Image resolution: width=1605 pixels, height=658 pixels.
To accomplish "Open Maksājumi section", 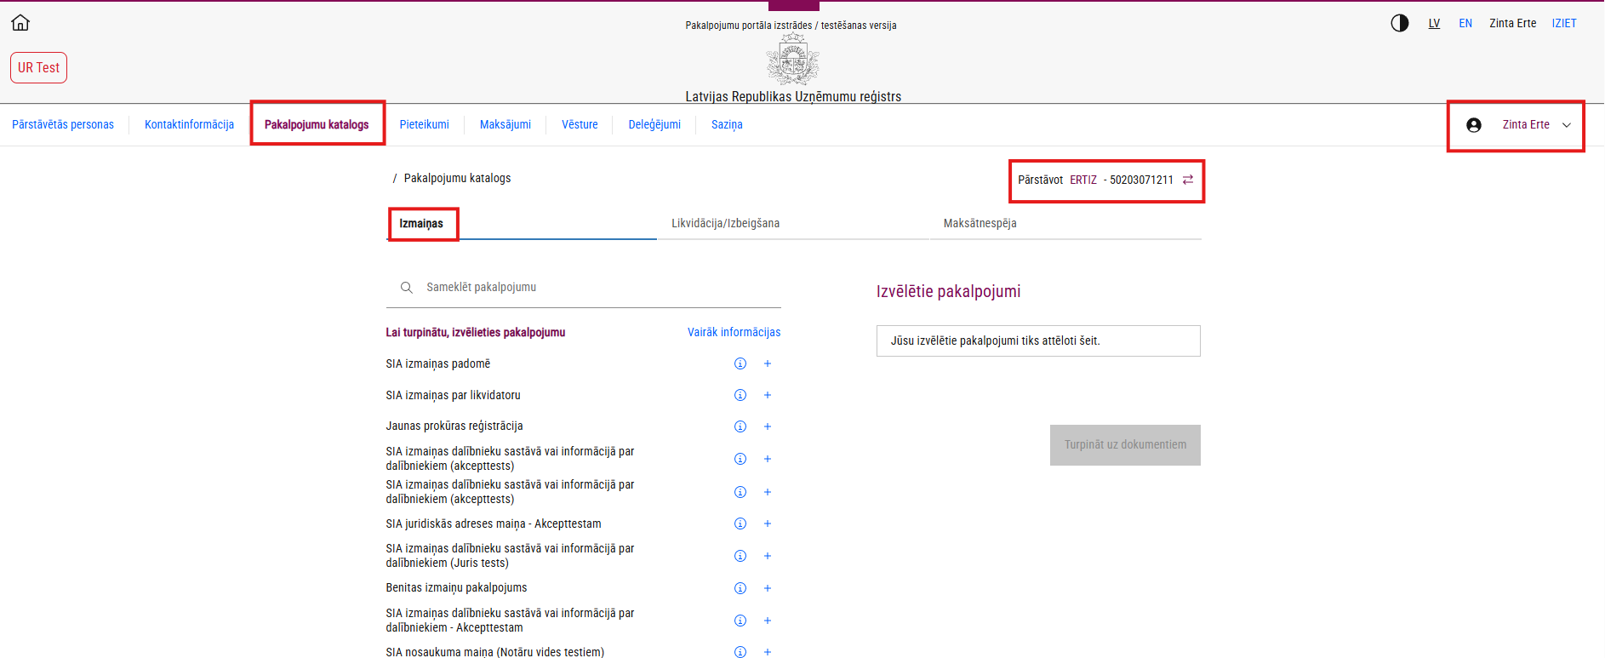I will click(505, 124).
